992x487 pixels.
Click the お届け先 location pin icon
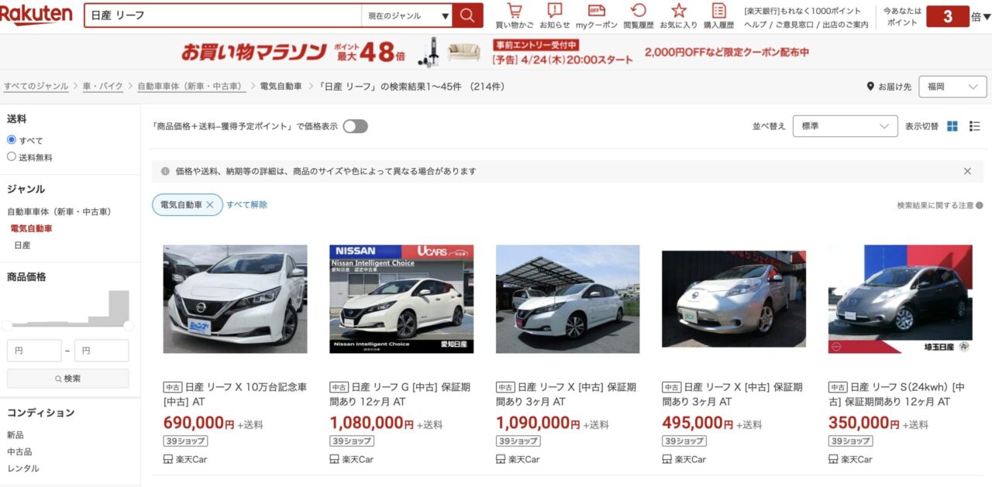870,87
